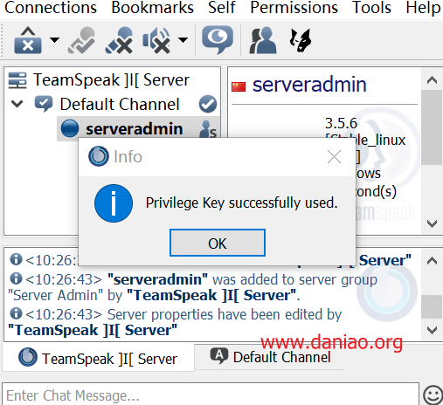Close the Info dialog with X
The height and width of the screenshot is (405, 443).
334,157
